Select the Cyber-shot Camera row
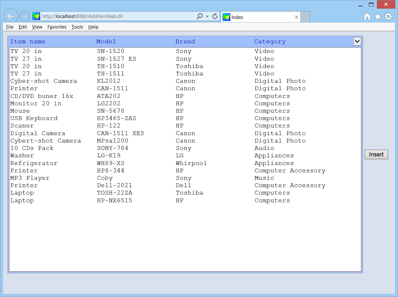 [185, 81]
